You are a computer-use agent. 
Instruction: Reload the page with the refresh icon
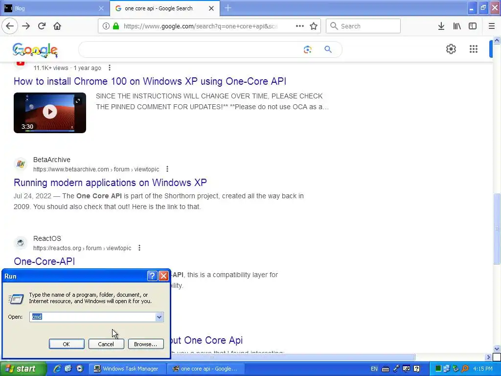click(x=42, y=26)
